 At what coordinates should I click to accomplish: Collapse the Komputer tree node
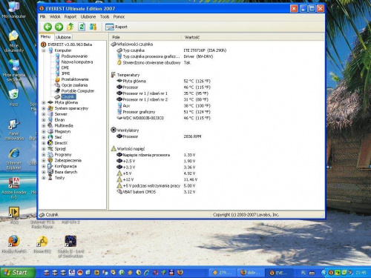click(44, 50)
